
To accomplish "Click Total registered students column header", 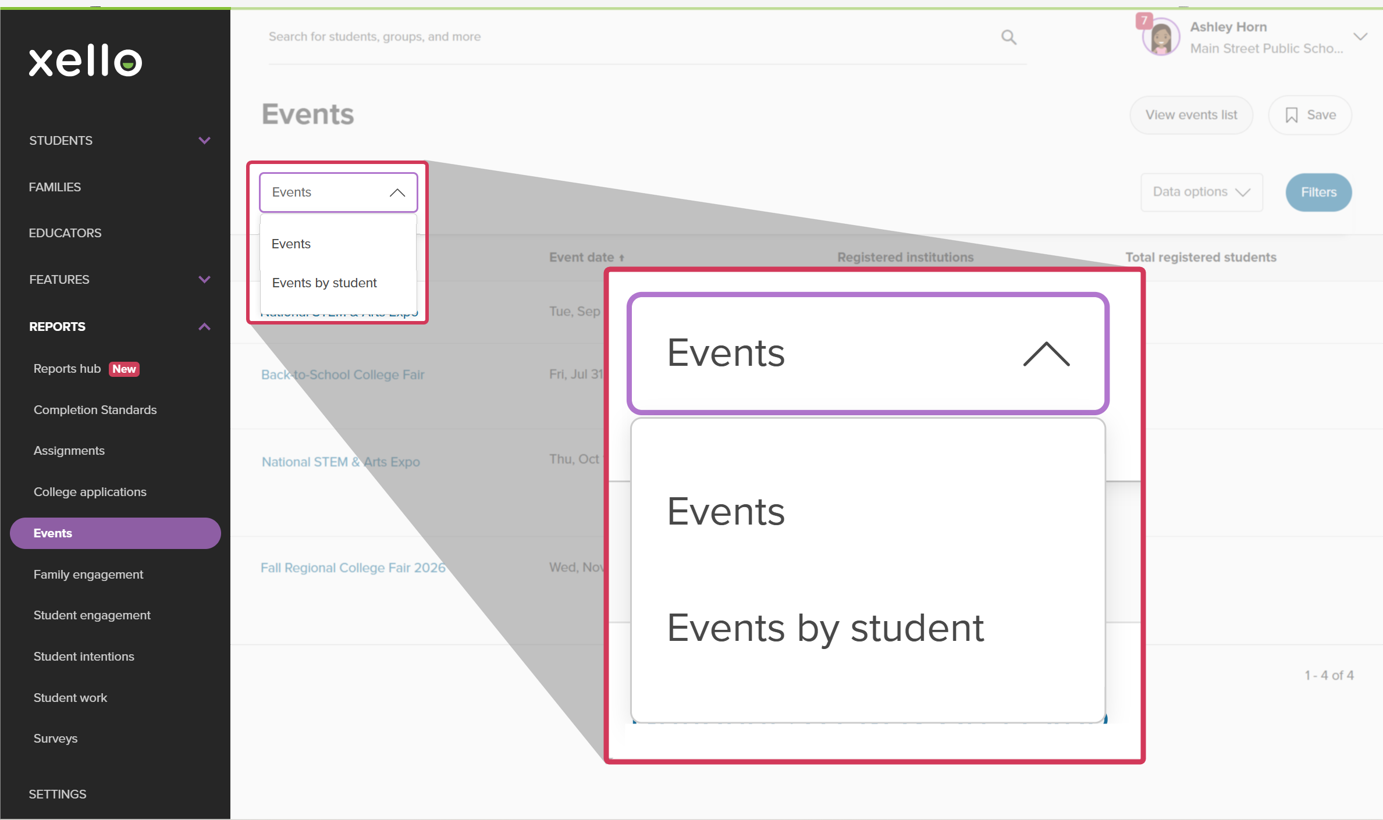I will [1201, 257].
